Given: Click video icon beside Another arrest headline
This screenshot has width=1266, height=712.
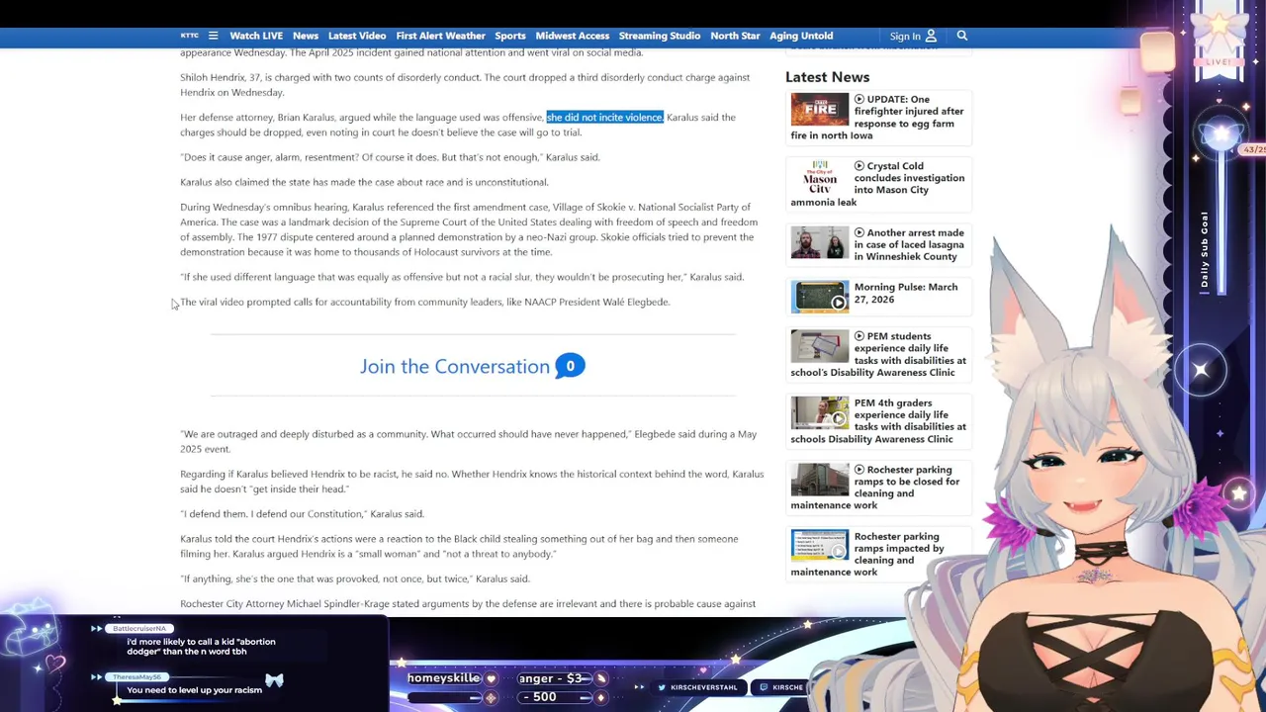Looking at the screenshot, I should [859, 233].
